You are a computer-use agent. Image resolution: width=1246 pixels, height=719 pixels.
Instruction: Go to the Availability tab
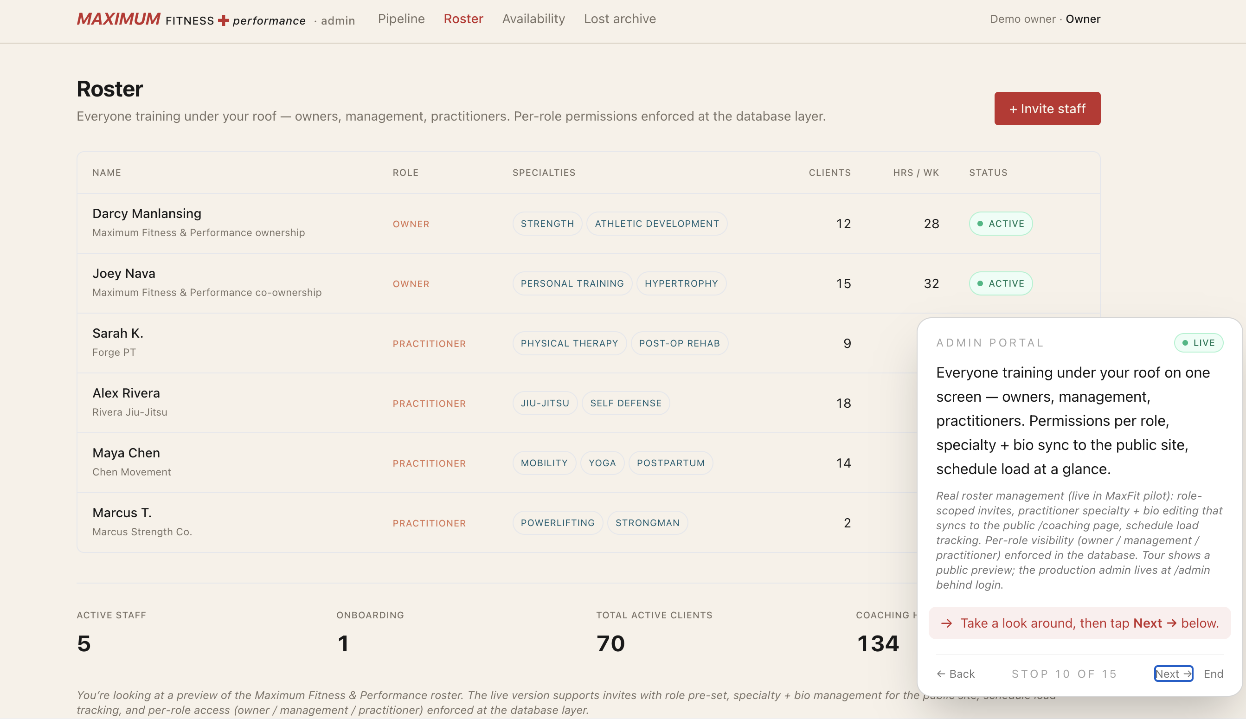[533, 19]
